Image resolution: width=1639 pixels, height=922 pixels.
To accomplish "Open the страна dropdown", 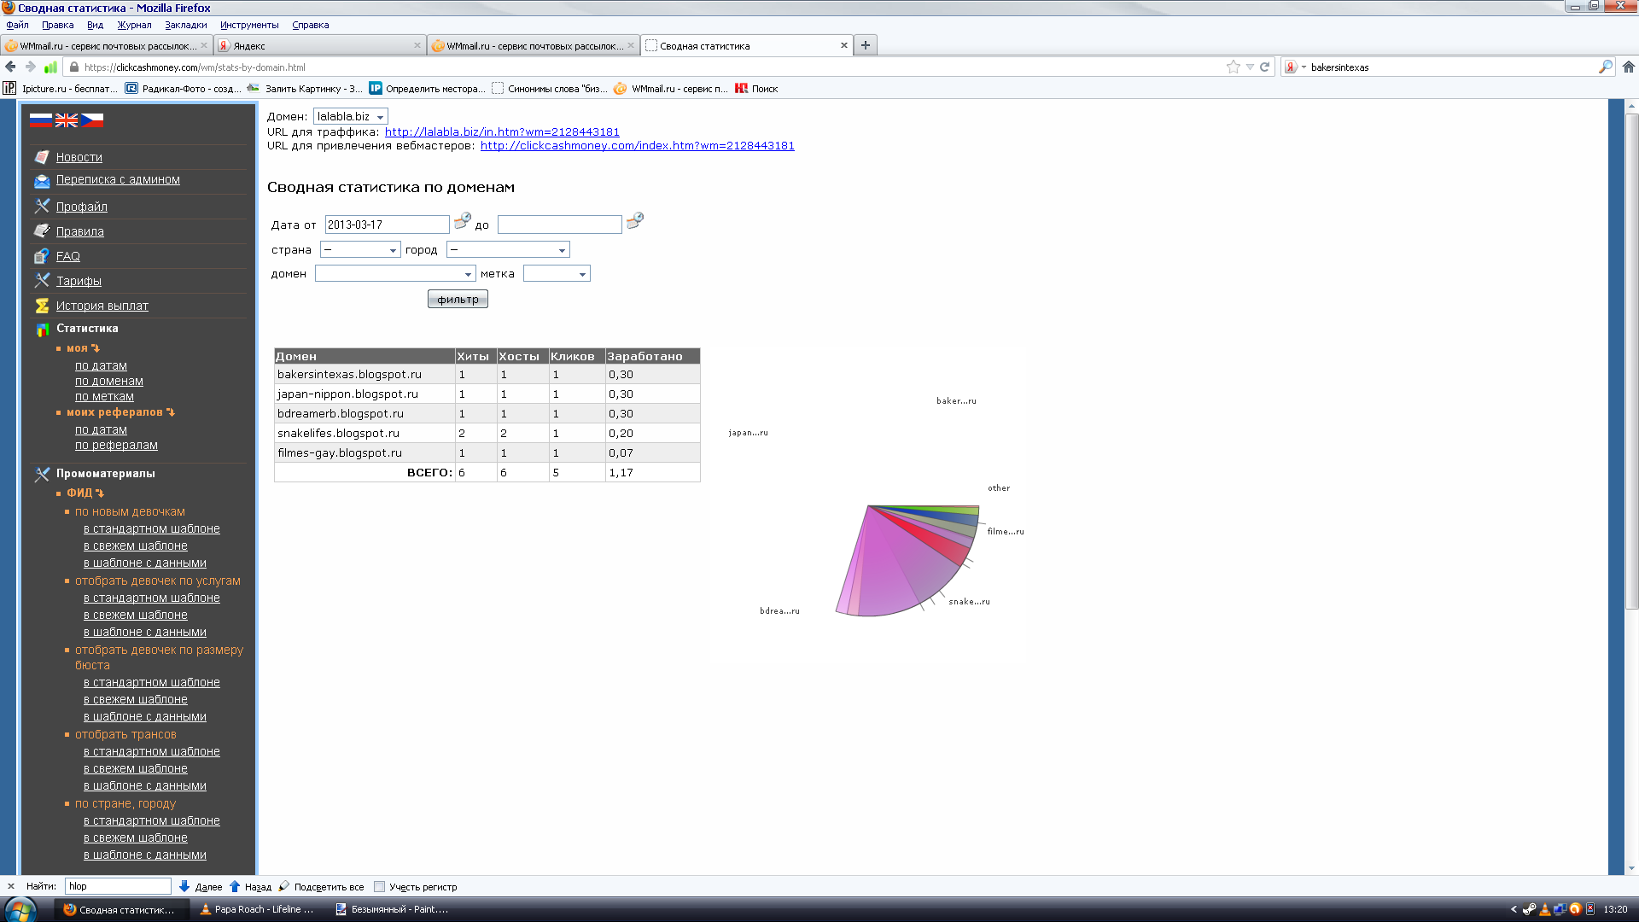I will coord(360,249).
